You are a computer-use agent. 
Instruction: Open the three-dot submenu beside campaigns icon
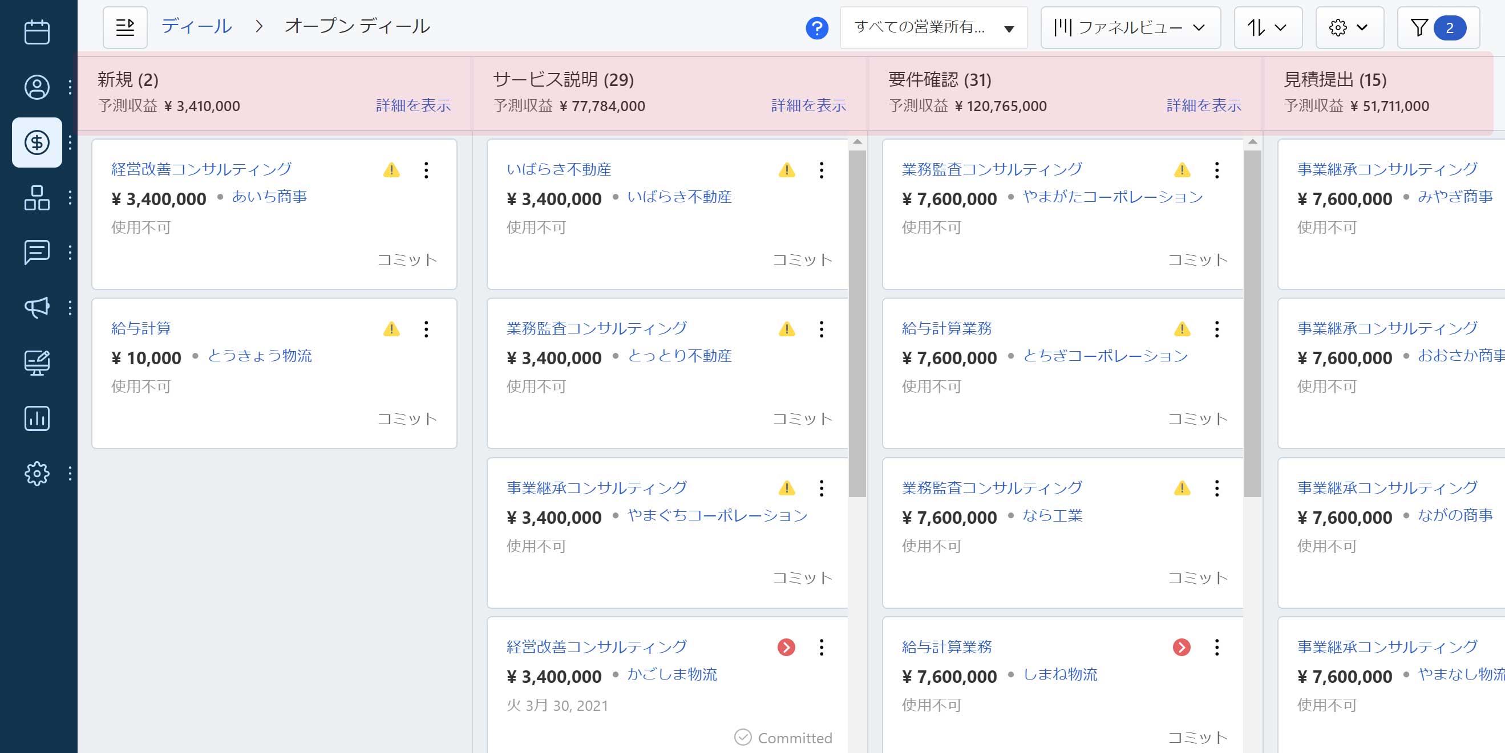tap(70, 308)
